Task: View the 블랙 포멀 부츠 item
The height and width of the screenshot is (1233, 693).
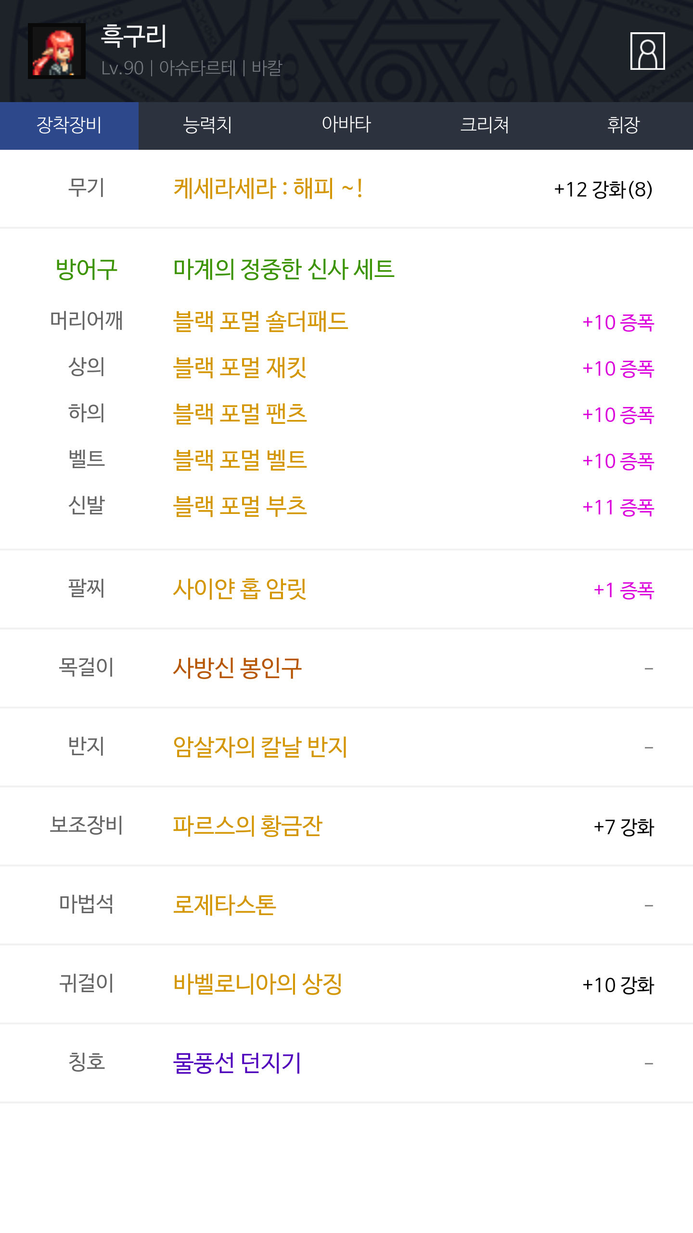Action: coord(240,506)
